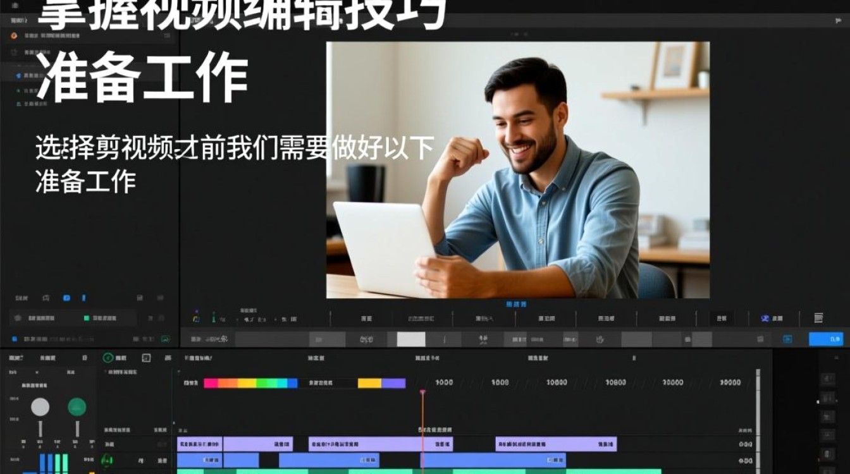Image resolution: width=850 pixels, height=474 pixels.
Task: Click the square outlined icon in the timeline header
Action: pyautogui.click(x=146, y=358)
